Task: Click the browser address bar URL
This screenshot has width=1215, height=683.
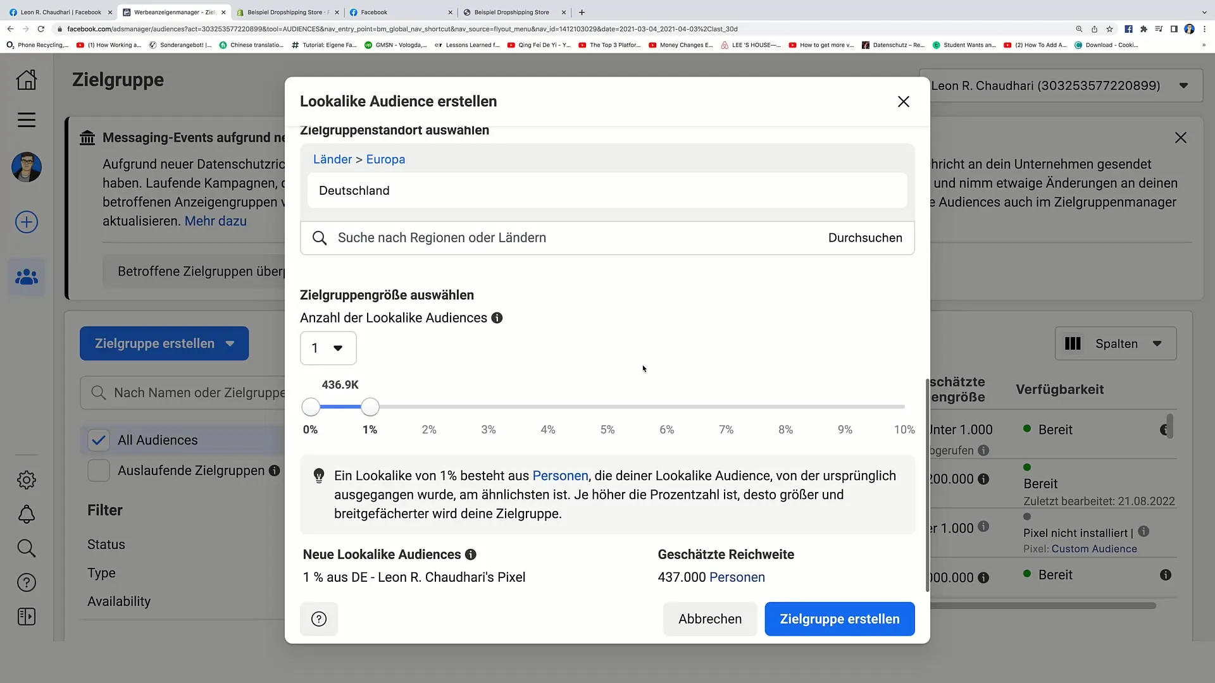Action: coord(402,29)
